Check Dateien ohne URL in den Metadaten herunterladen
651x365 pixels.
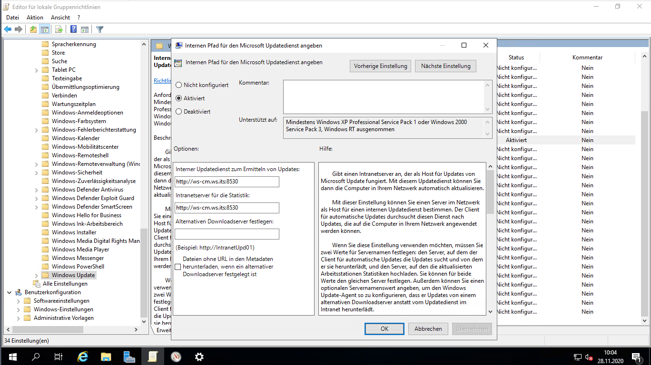(178, 267)
